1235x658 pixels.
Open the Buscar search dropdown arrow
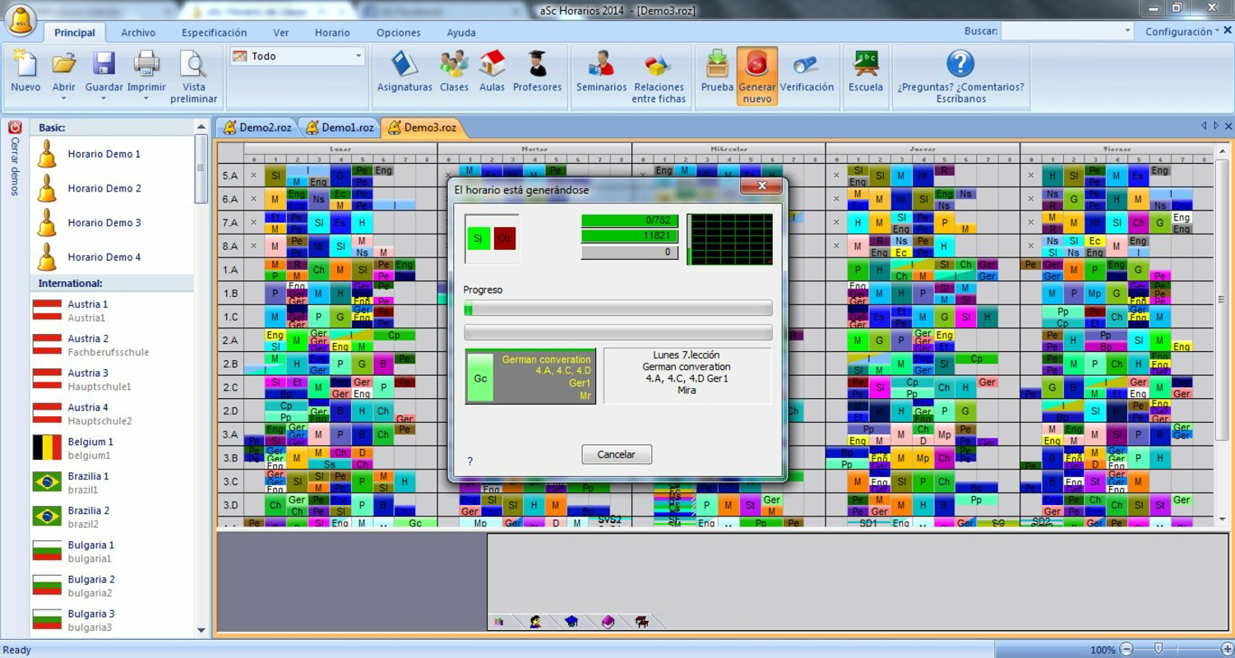[1127, 31]
